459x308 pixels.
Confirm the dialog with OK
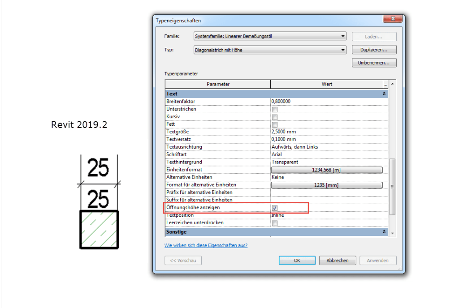point(297,260)
